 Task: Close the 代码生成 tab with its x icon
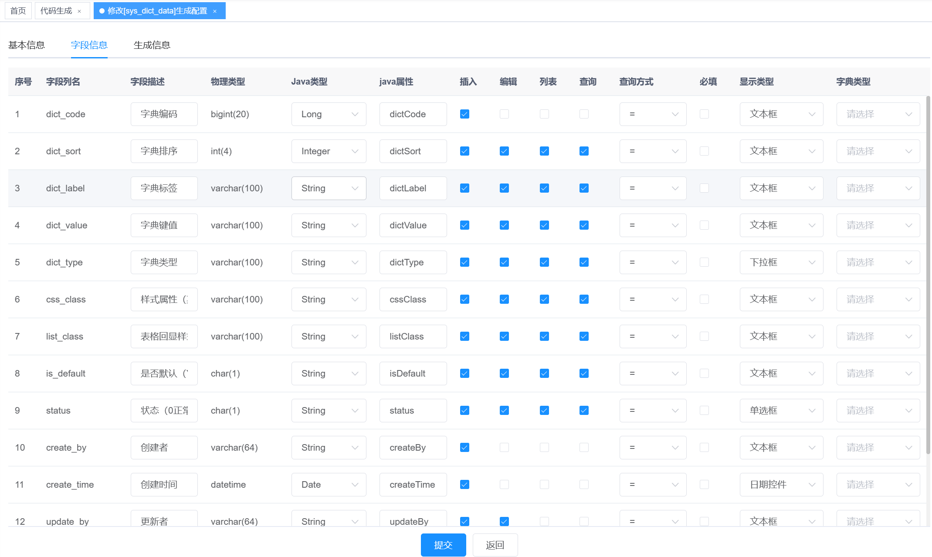(79, 11)
